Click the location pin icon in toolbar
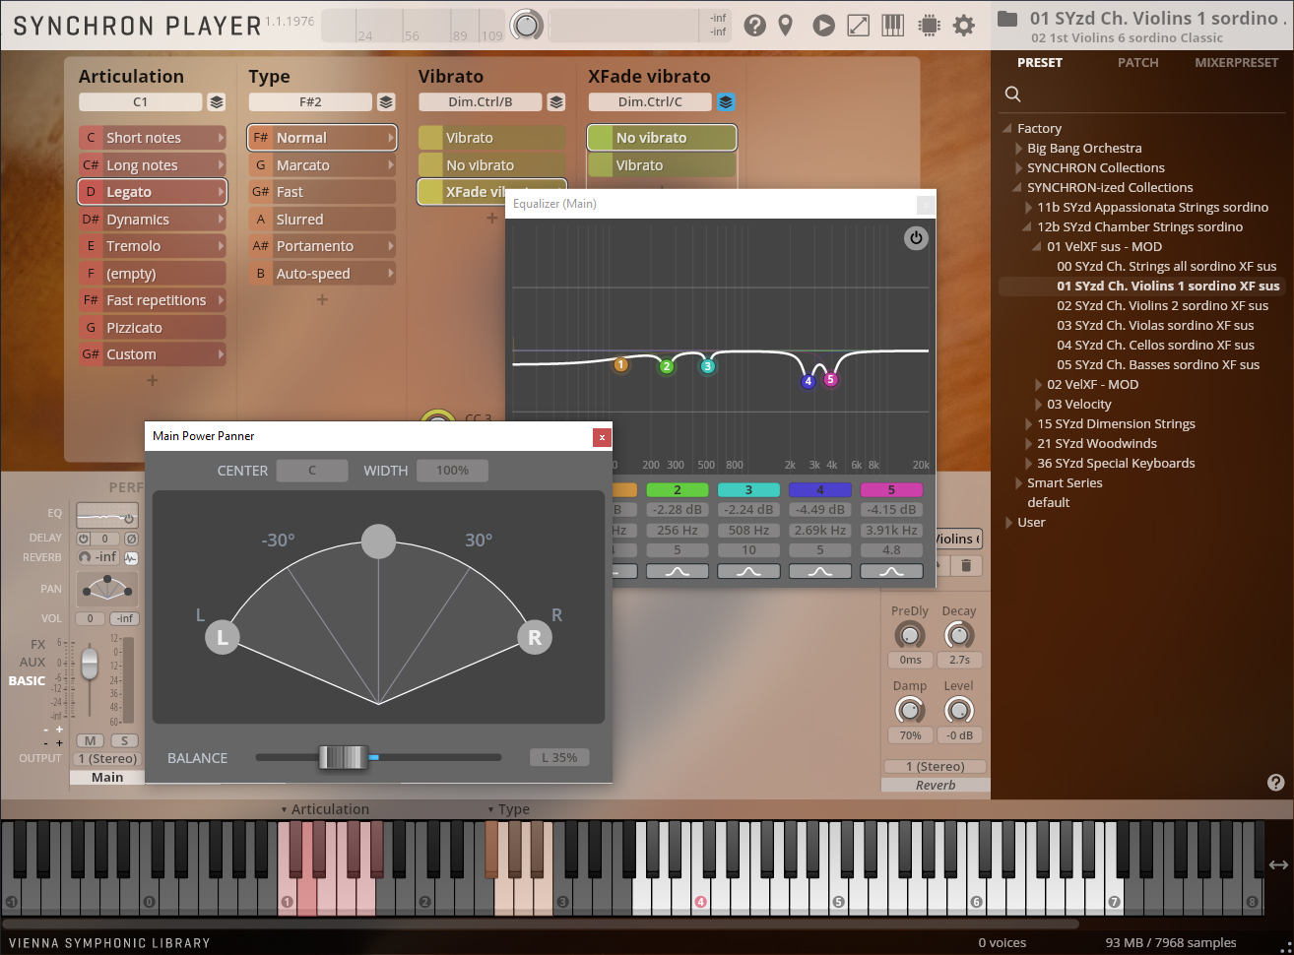1294x955 pixels. tap(786, 26)
